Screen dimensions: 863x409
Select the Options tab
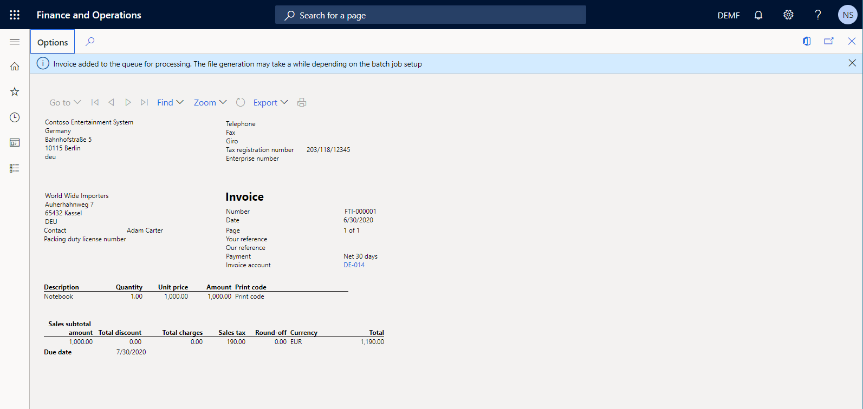click(x=53, y=42)
